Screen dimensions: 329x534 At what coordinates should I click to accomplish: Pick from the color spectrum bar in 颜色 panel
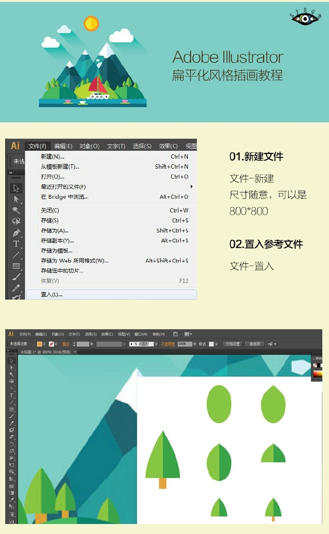[x=318, y=374]
